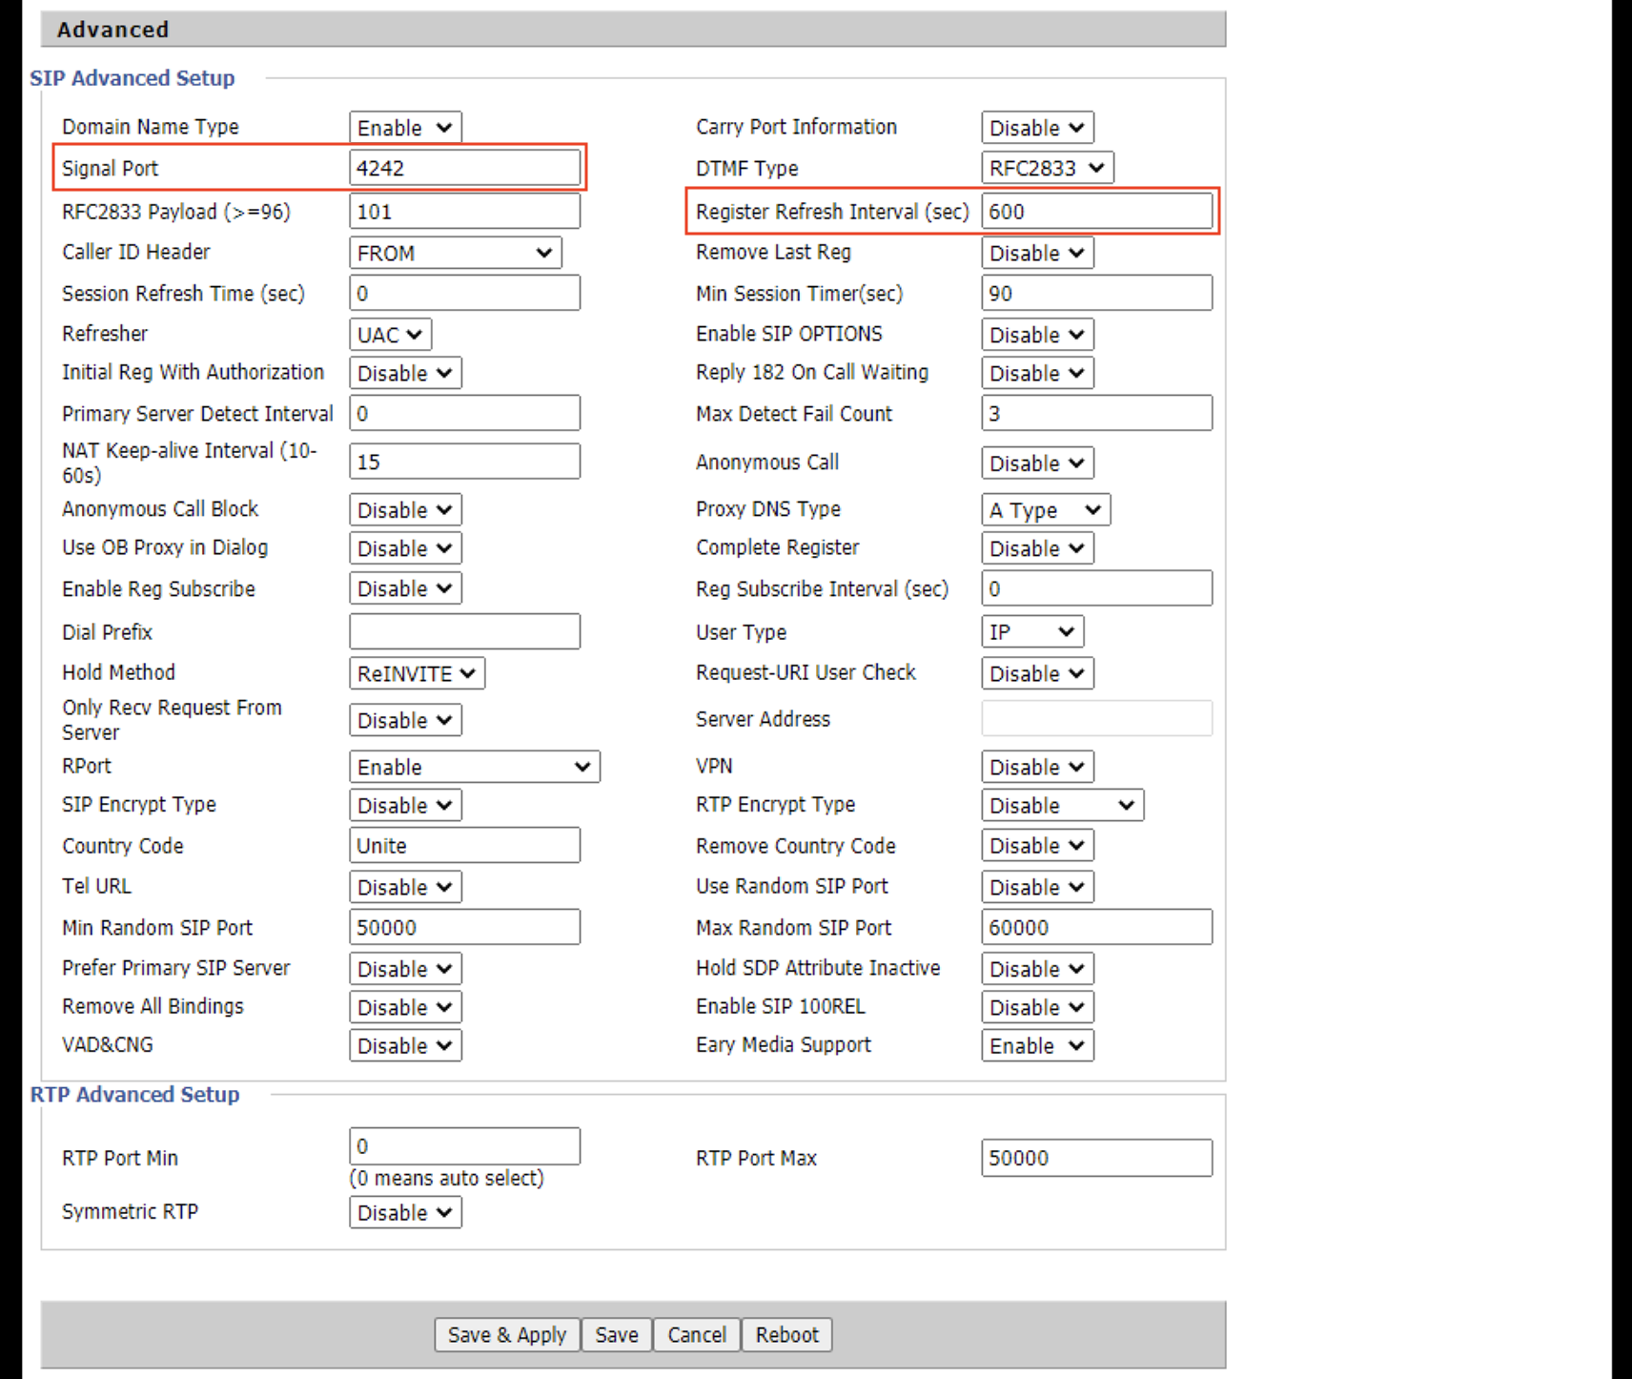This screenshot has width=1632, height=1379.
Task: Click the 'Advanced' page title text
Action: coord(112,30)
